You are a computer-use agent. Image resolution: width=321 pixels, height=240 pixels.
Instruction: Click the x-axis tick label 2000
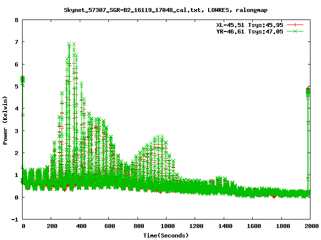[311, 226]
